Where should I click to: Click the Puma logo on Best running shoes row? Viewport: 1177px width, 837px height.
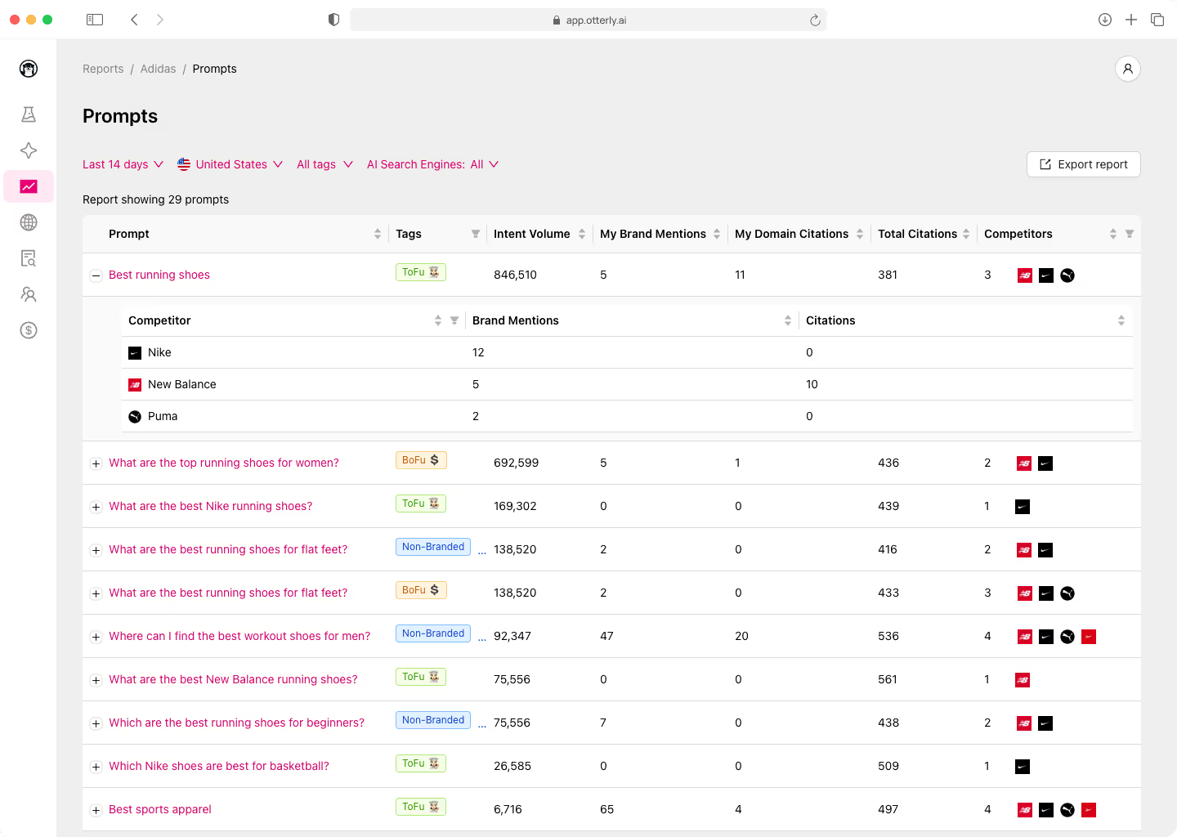click(1067, 275)
